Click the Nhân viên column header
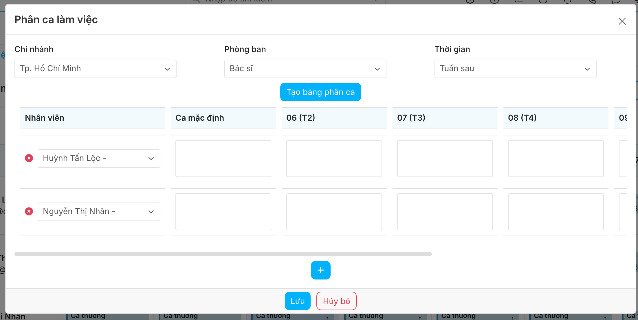 (92, 118)
